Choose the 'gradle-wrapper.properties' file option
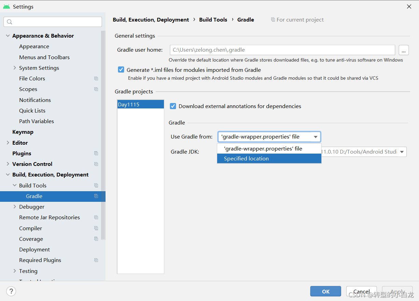Viewport: 419px width, 301px height. (263, 148)
